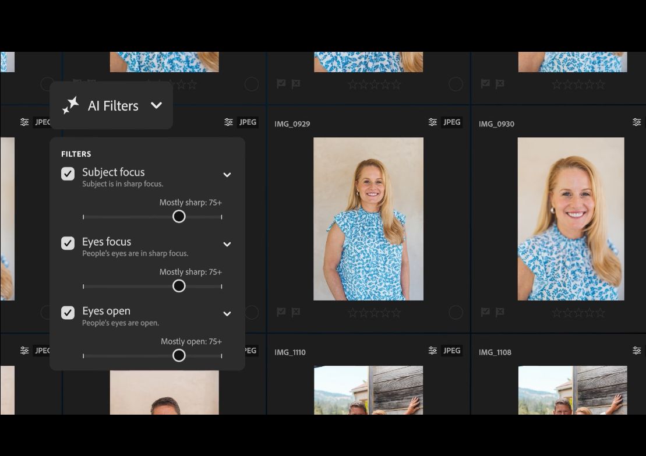Rate IMG_0929 three stars

pos(374,313)
